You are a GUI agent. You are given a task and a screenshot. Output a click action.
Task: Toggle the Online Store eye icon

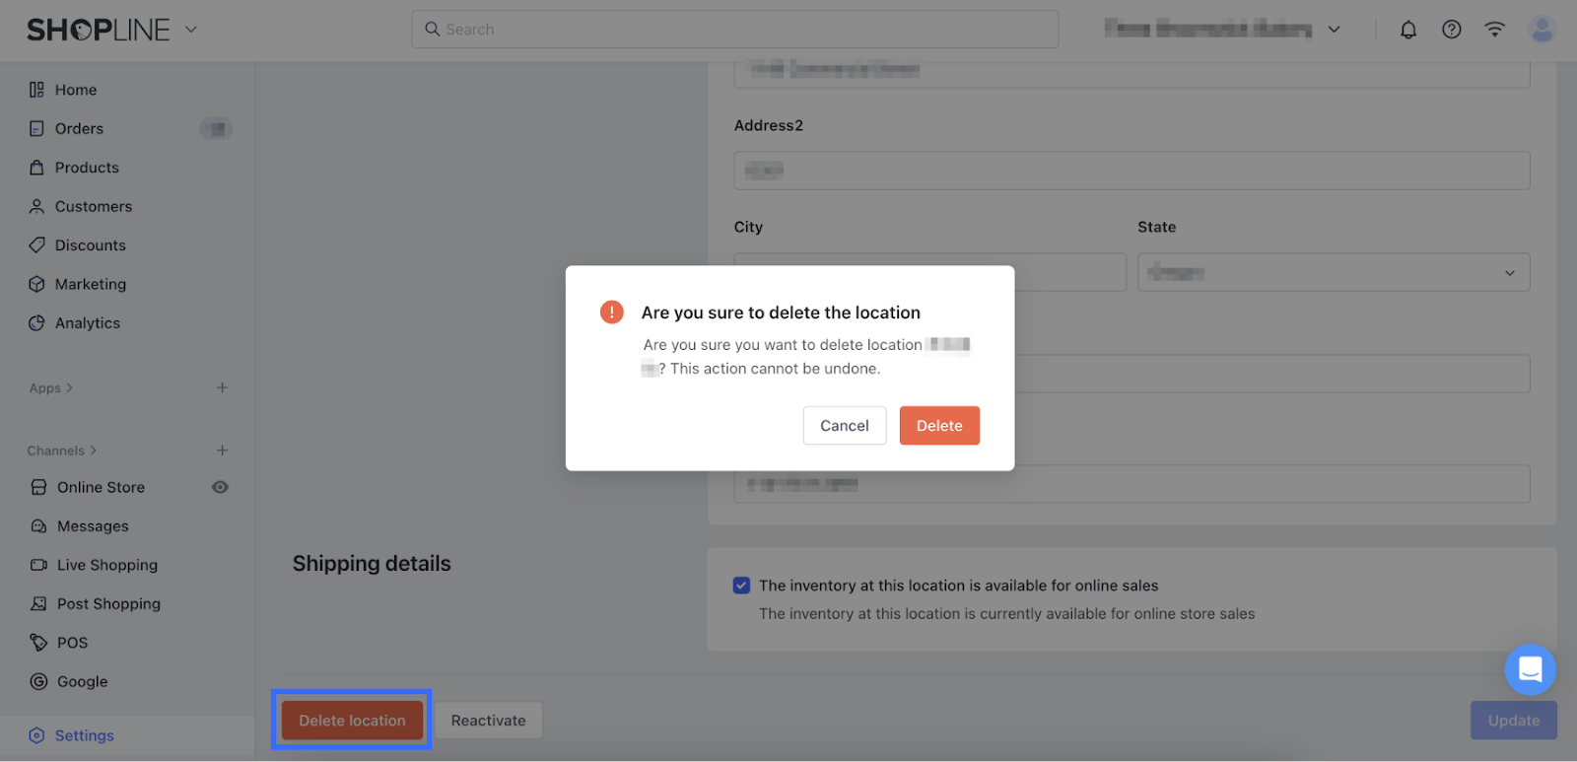tap(220, 487)
